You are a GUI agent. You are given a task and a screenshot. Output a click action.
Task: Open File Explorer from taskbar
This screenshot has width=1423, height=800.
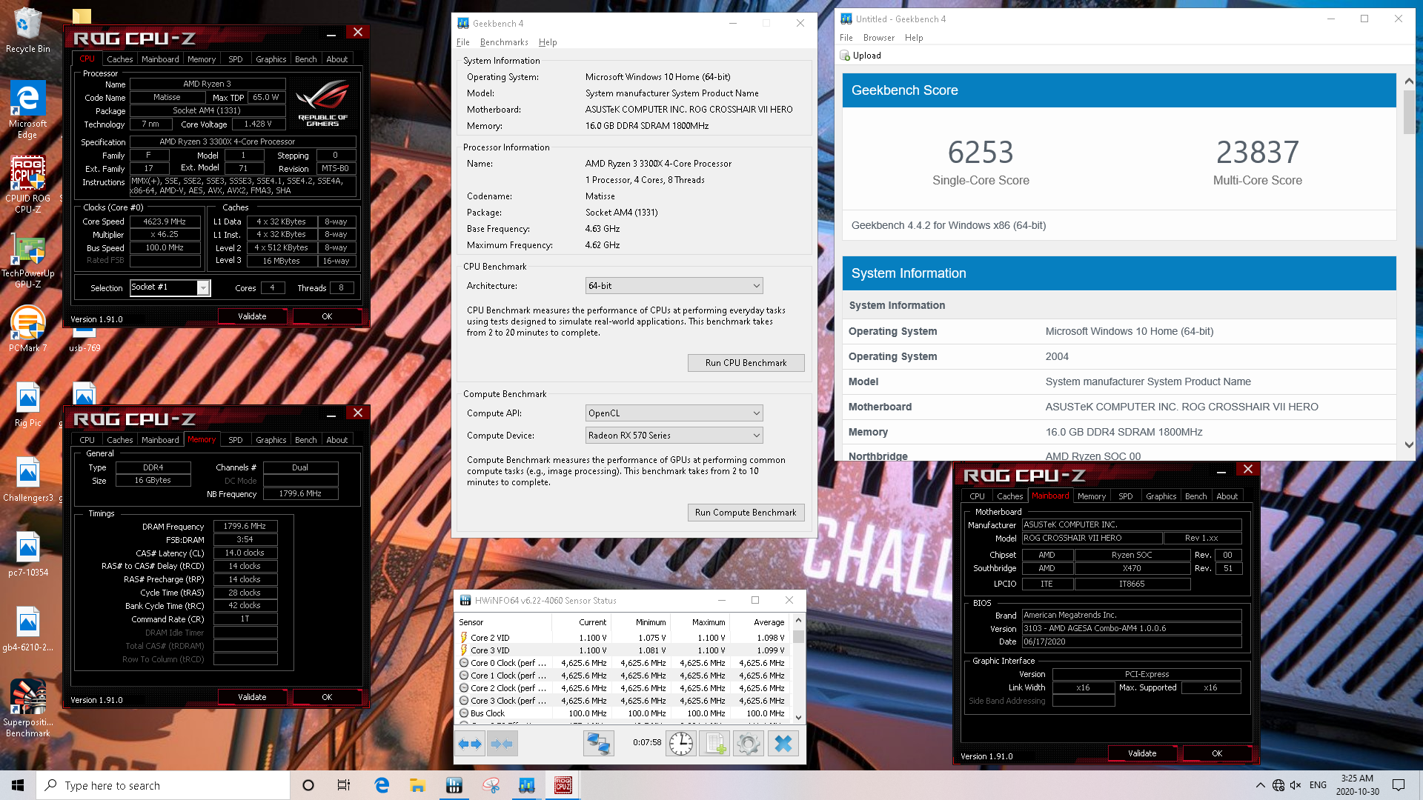pyautogui.click(x=417, y=785)
